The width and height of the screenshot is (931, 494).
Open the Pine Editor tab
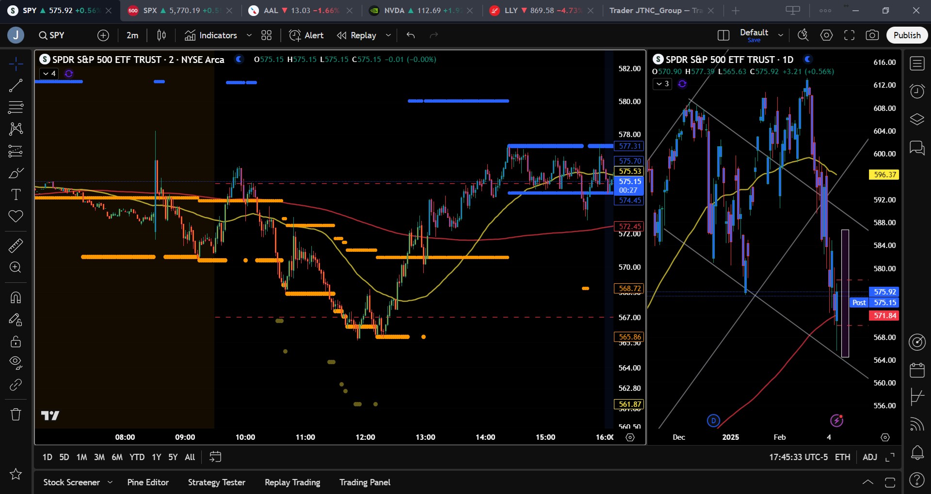tap(148, 482)
